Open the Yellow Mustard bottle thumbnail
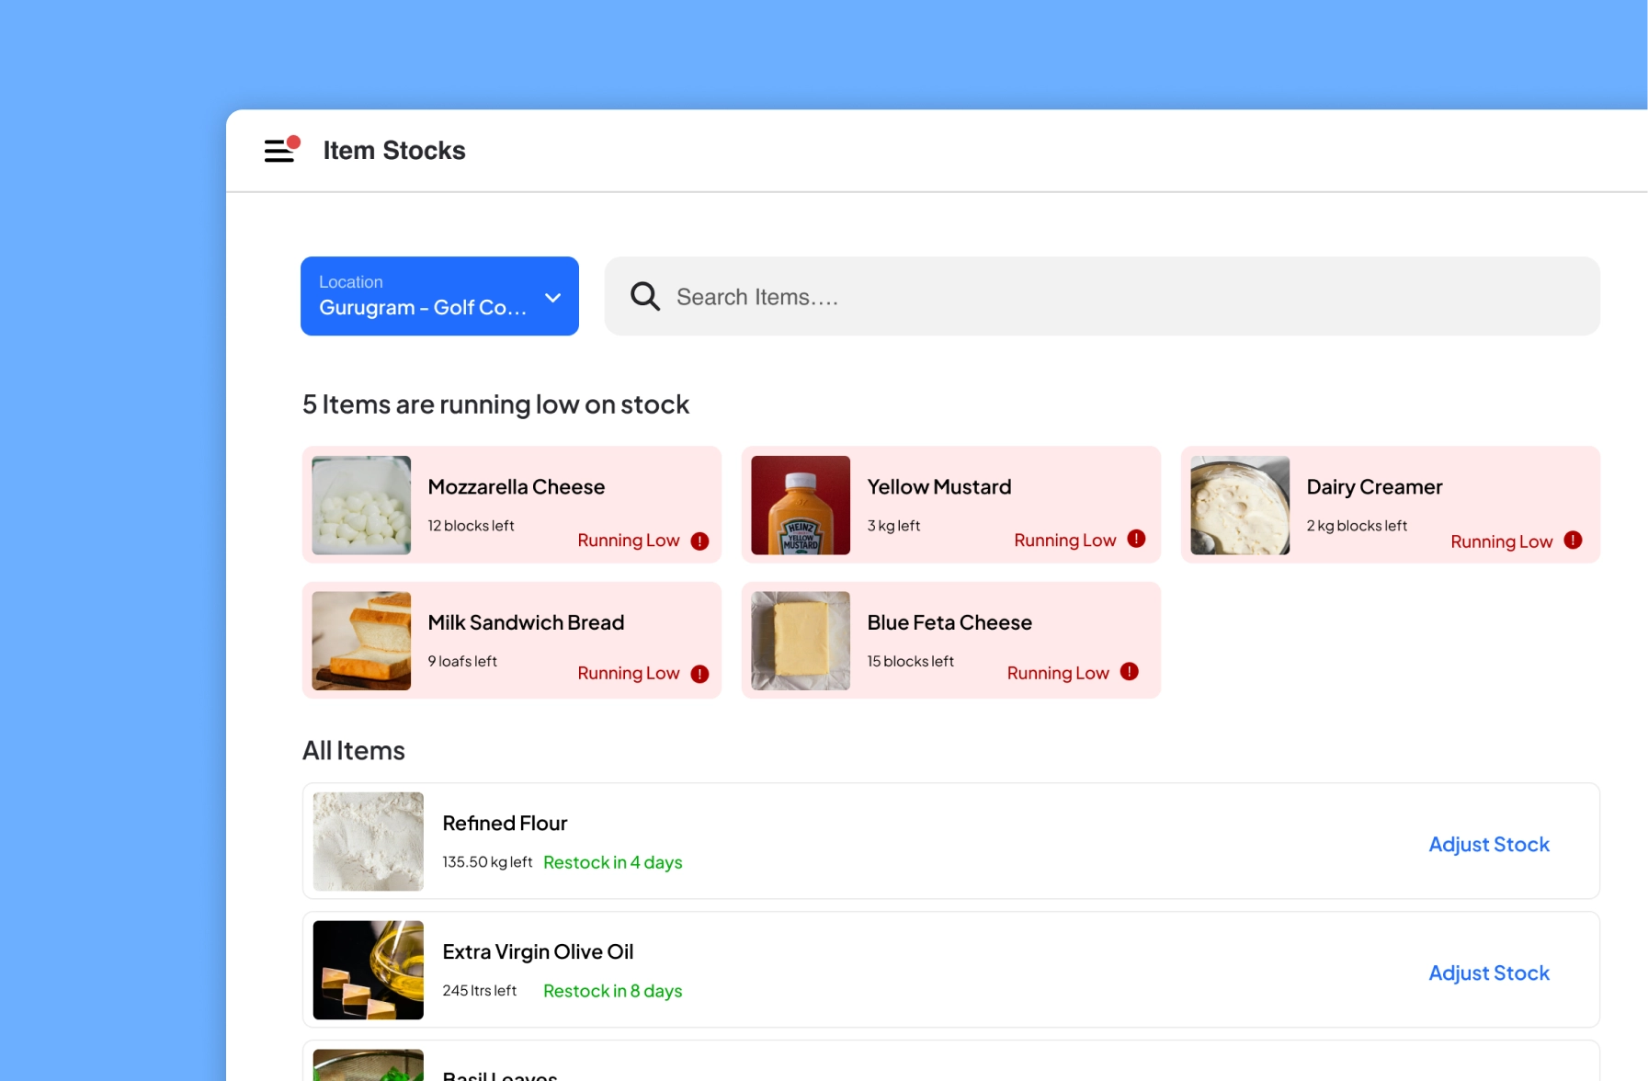The width and height of the screenshot is (1648, 1081). (800, 505)
